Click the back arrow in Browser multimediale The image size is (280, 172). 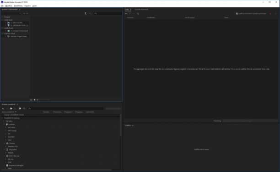(24, 13)
